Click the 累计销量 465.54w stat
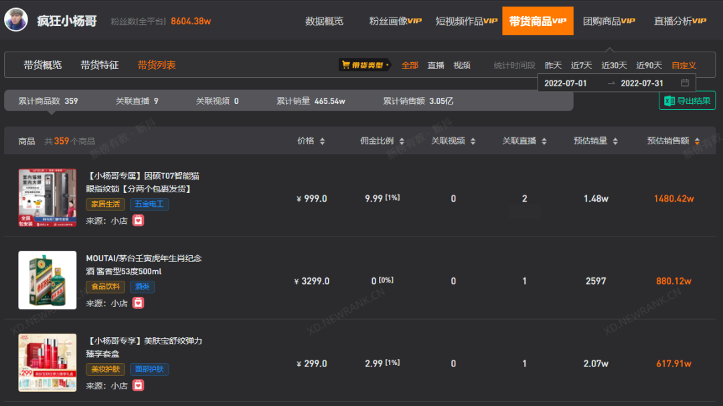Screen dimensions: 723x406 tap(311, 101)
